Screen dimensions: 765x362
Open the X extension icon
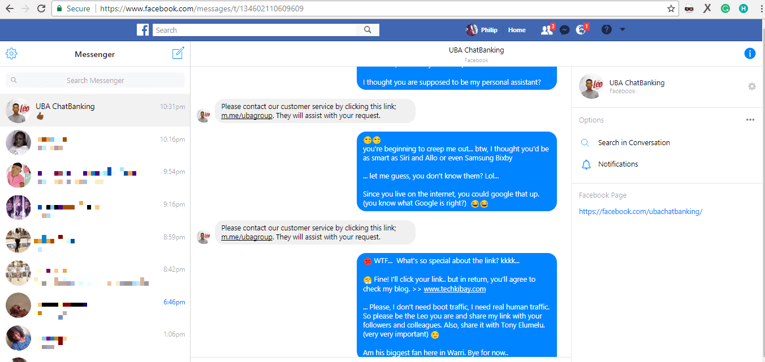coord(707,8)
